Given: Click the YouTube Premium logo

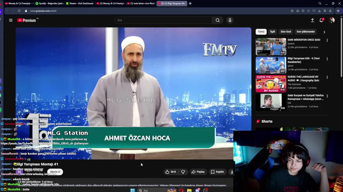Looking at the screenshot, I should (28, 20).
